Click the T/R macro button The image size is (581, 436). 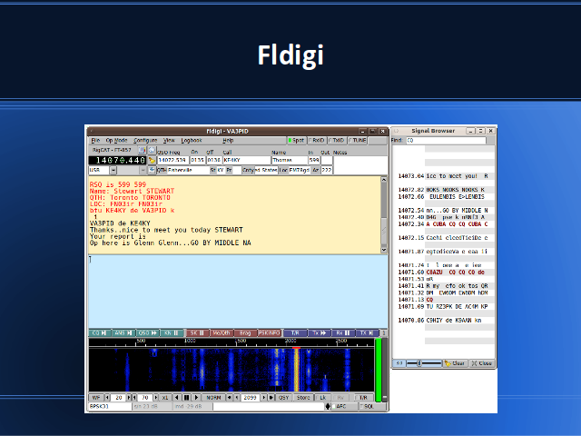(295, 333)
